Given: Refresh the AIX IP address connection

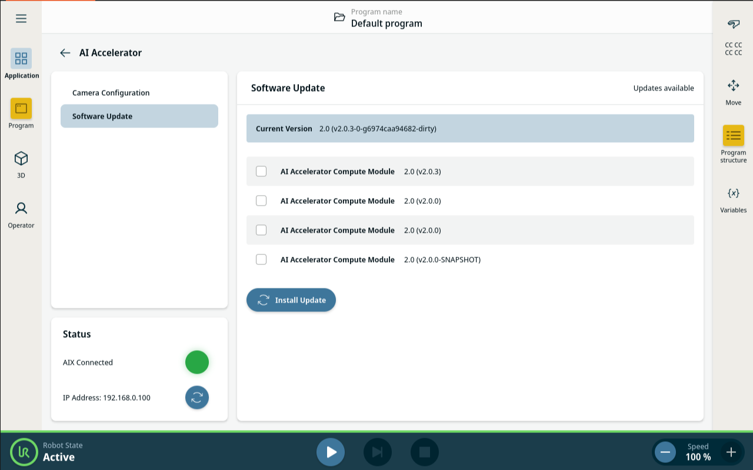Looking at the screenshot, I should 197,398.
